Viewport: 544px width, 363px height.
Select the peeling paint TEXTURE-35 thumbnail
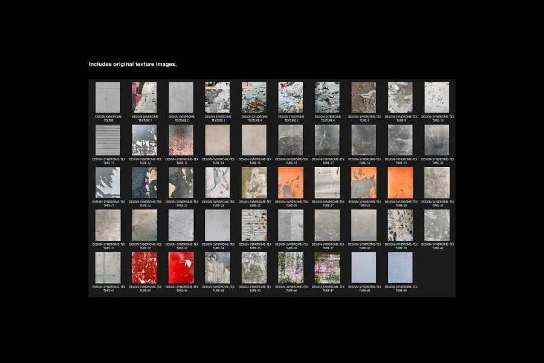click(x=254, y=225)
